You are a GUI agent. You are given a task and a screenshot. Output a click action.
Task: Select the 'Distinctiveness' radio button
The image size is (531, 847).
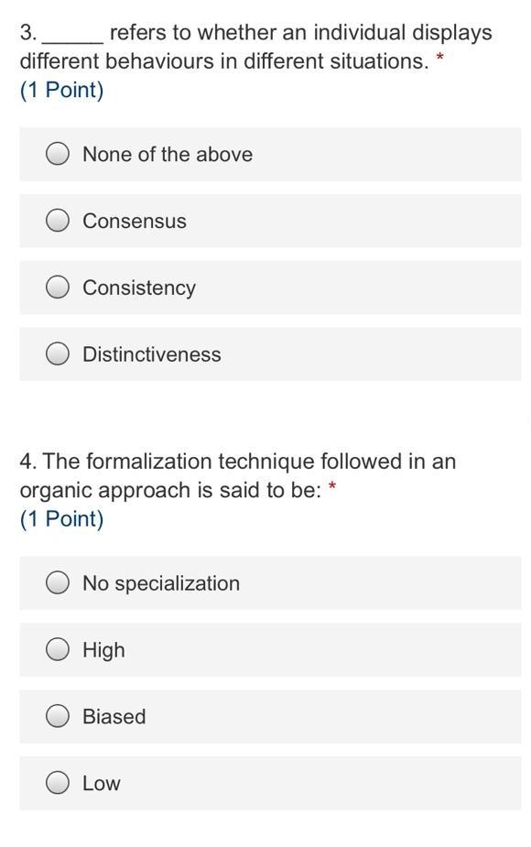click(58, 353)
